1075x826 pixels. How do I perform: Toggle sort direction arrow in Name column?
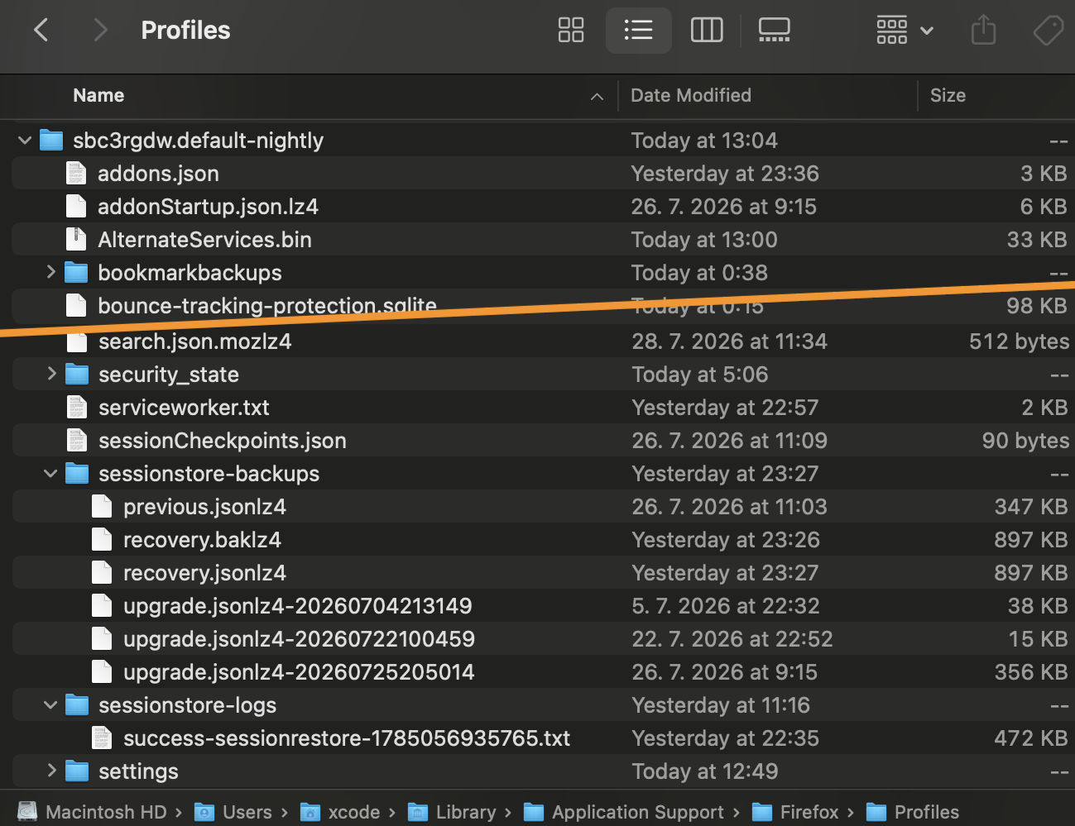coord(597,97)
